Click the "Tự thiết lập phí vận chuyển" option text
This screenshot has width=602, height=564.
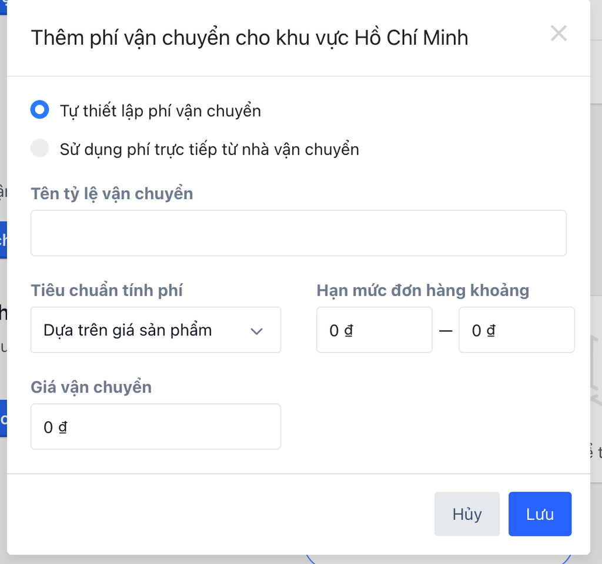click(160, 110)
